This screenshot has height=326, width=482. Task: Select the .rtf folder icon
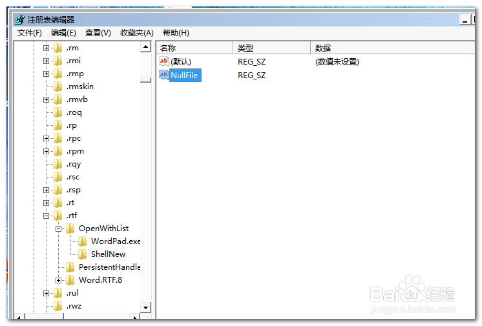click(x=58, y=216)
